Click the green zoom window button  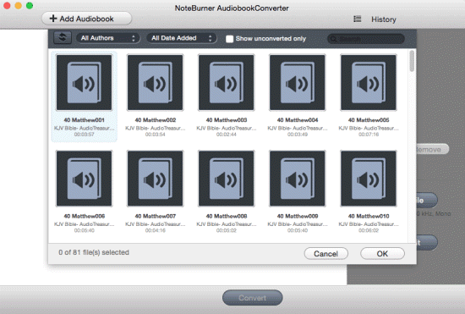pos(30,5)
